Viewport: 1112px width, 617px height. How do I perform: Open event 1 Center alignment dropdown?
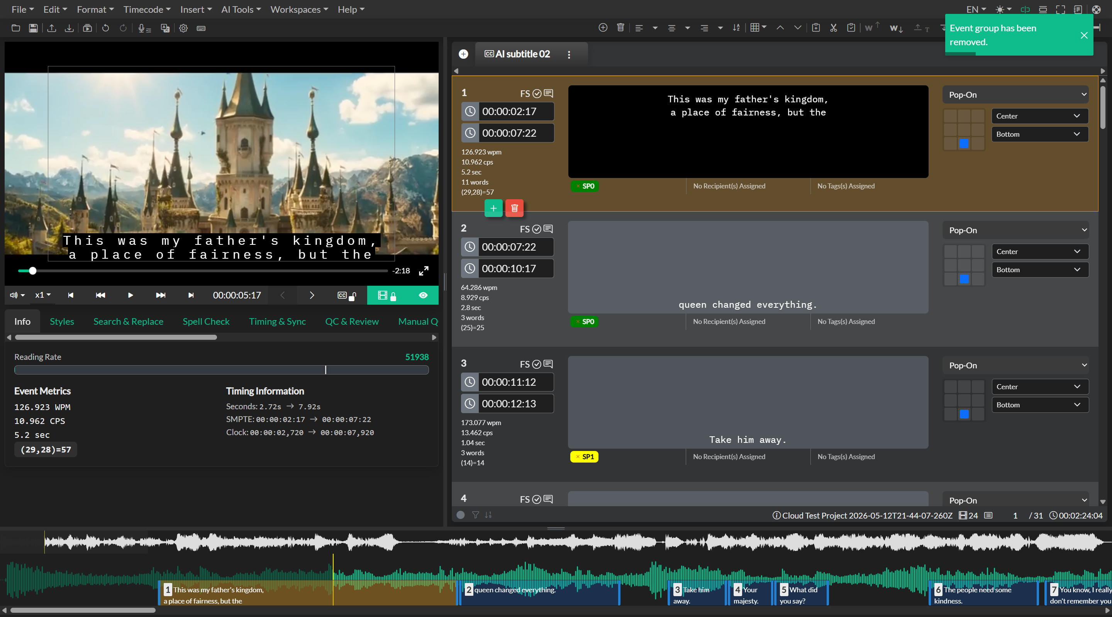click(x=1039, y=116)
